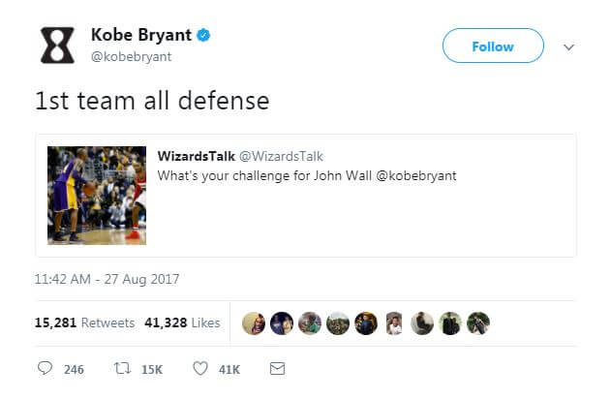Click the Follow button

[x=493, y=46]
